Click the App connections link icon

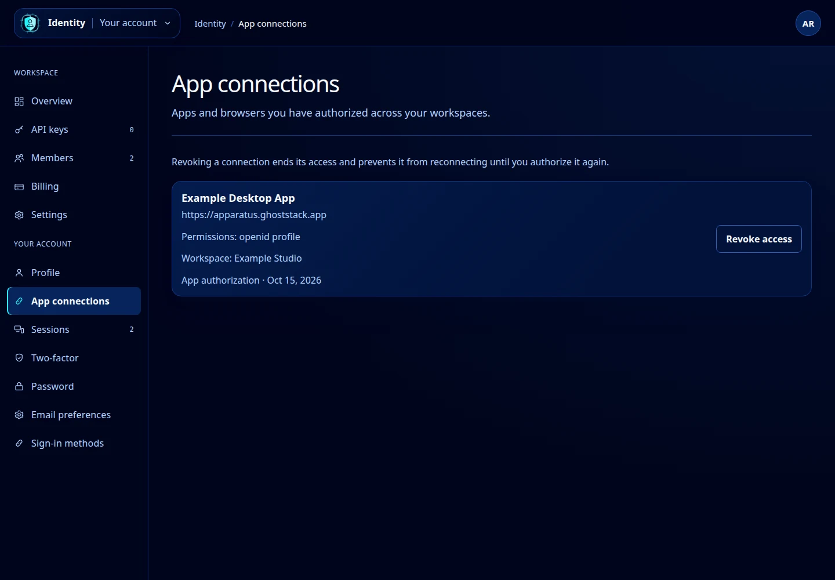point(19,301)
